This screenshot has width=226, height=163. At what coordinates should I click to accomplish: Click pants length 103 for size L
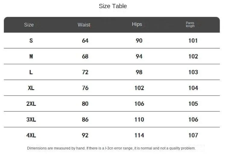[x=193, y=72]
